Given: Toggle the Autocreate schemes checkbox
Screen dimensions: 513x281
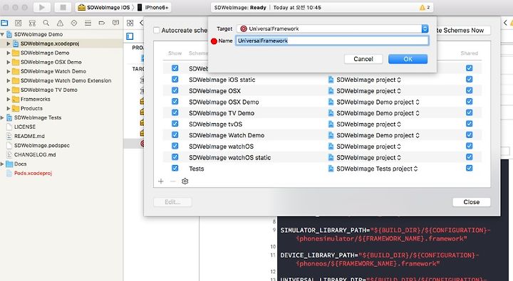Looking at the screenshot, I should coord(157,30).
